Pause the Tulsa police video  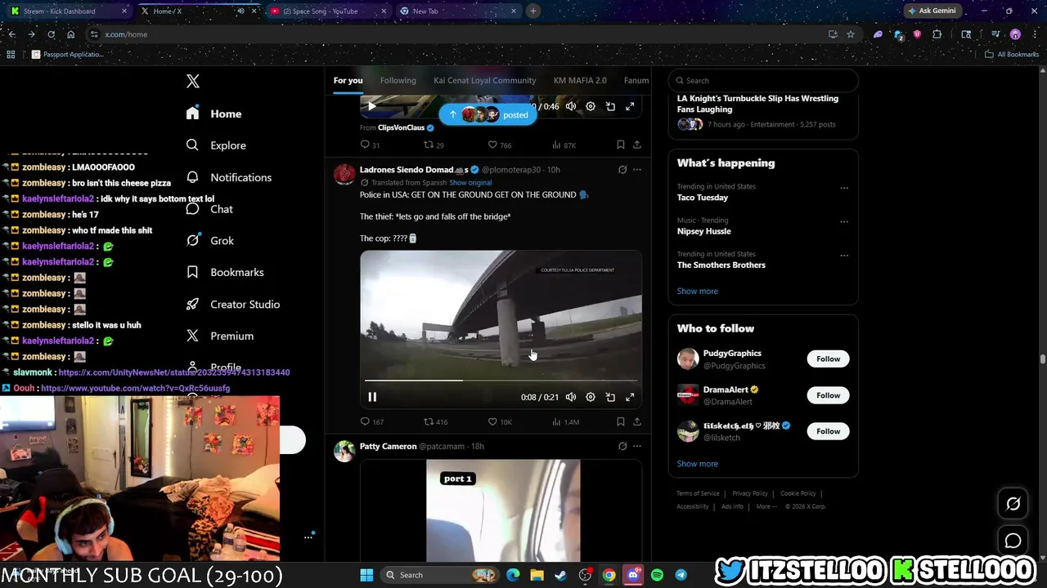[372, 397]
